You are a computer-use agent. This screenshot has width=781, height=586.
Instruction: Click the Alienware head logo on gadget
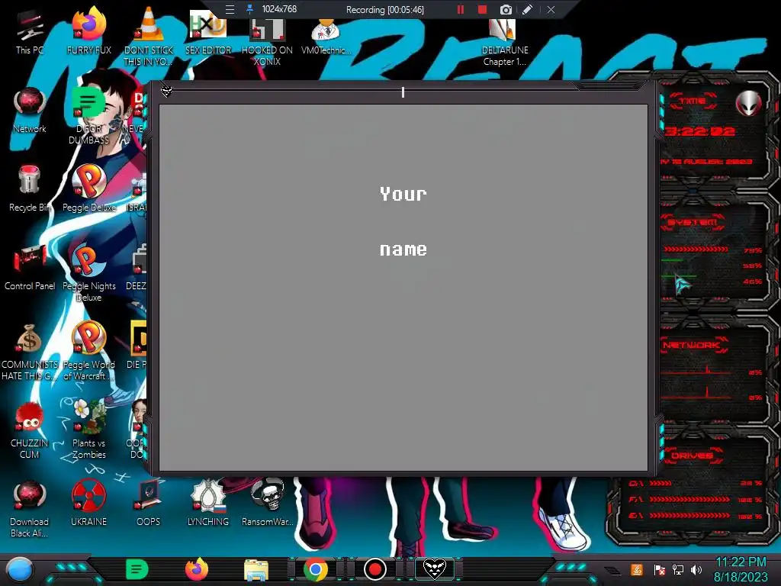point(749,103)
